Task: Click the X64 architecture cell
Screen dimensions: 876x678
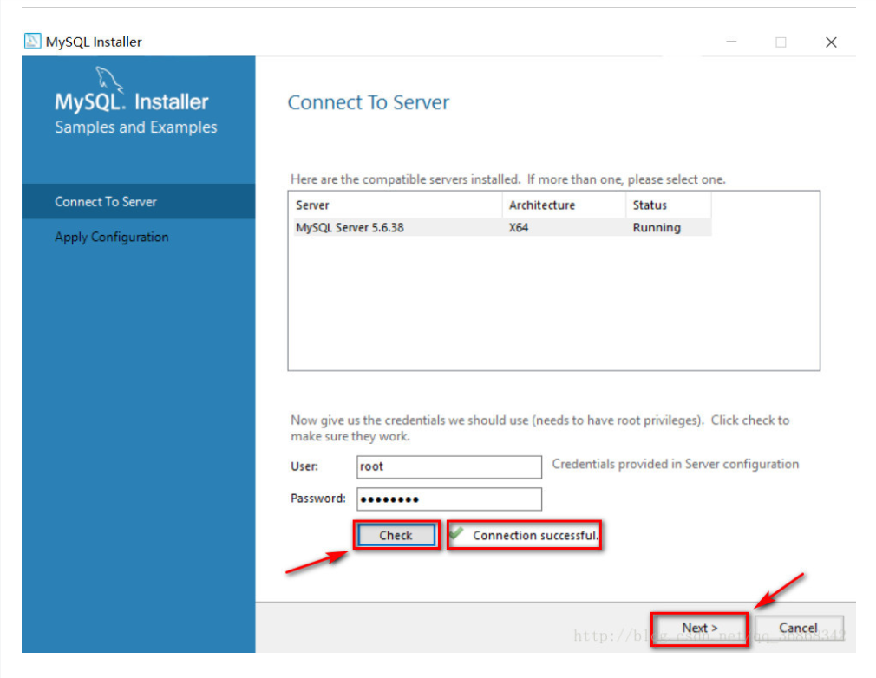Action: [519, 227]
